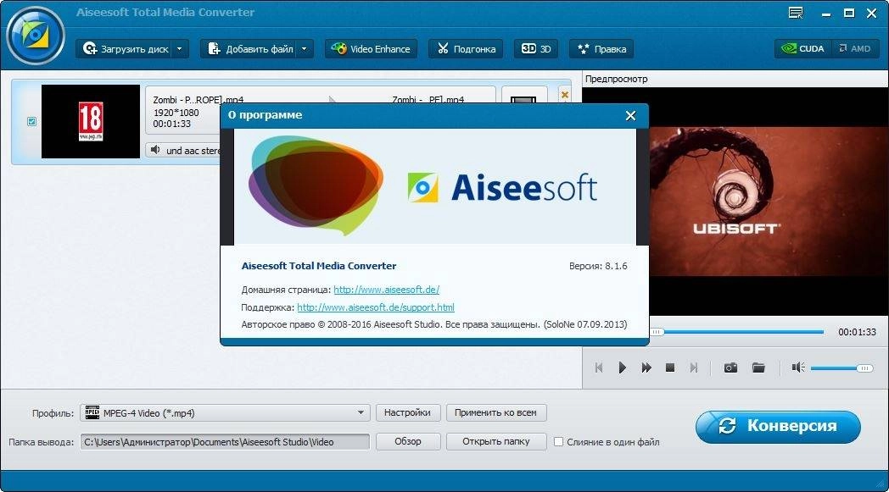Click Ubisoft preview video frame

[769, 201]
